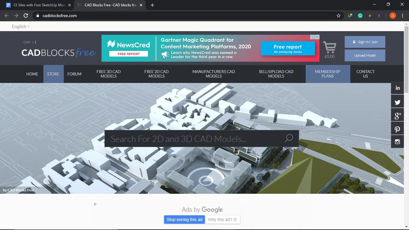Expand the GBP currency selector

(28, 42)
